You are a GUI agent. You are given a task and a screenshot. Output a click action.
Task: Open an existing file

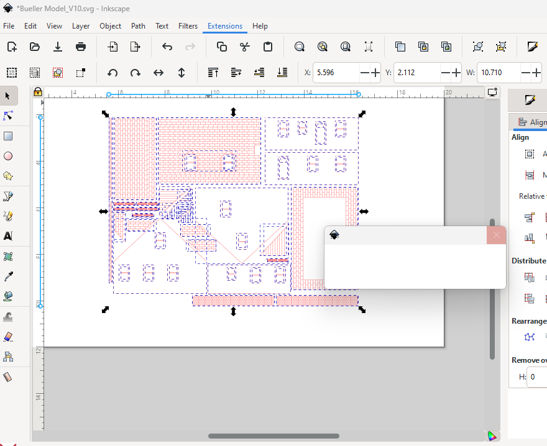(x=35, y=47)
